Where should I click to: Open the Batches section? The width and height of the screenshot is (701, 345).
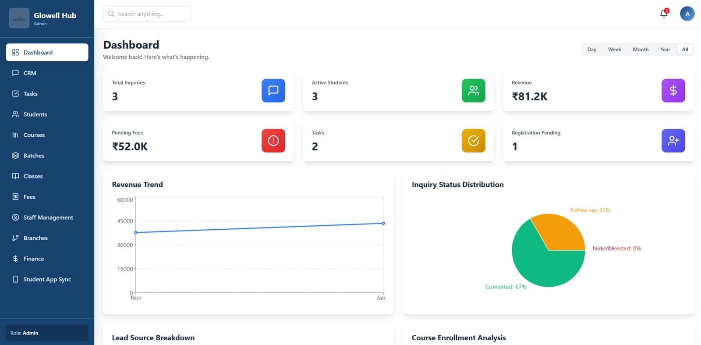click(x=47, y=155)
